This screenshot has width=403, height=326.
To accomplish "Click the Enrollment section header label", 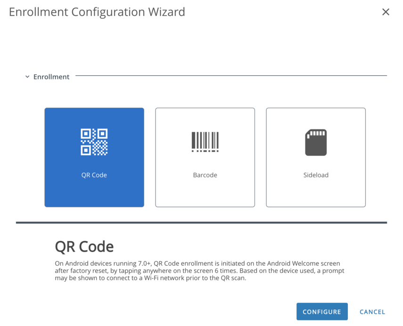I will click(51, 77).
